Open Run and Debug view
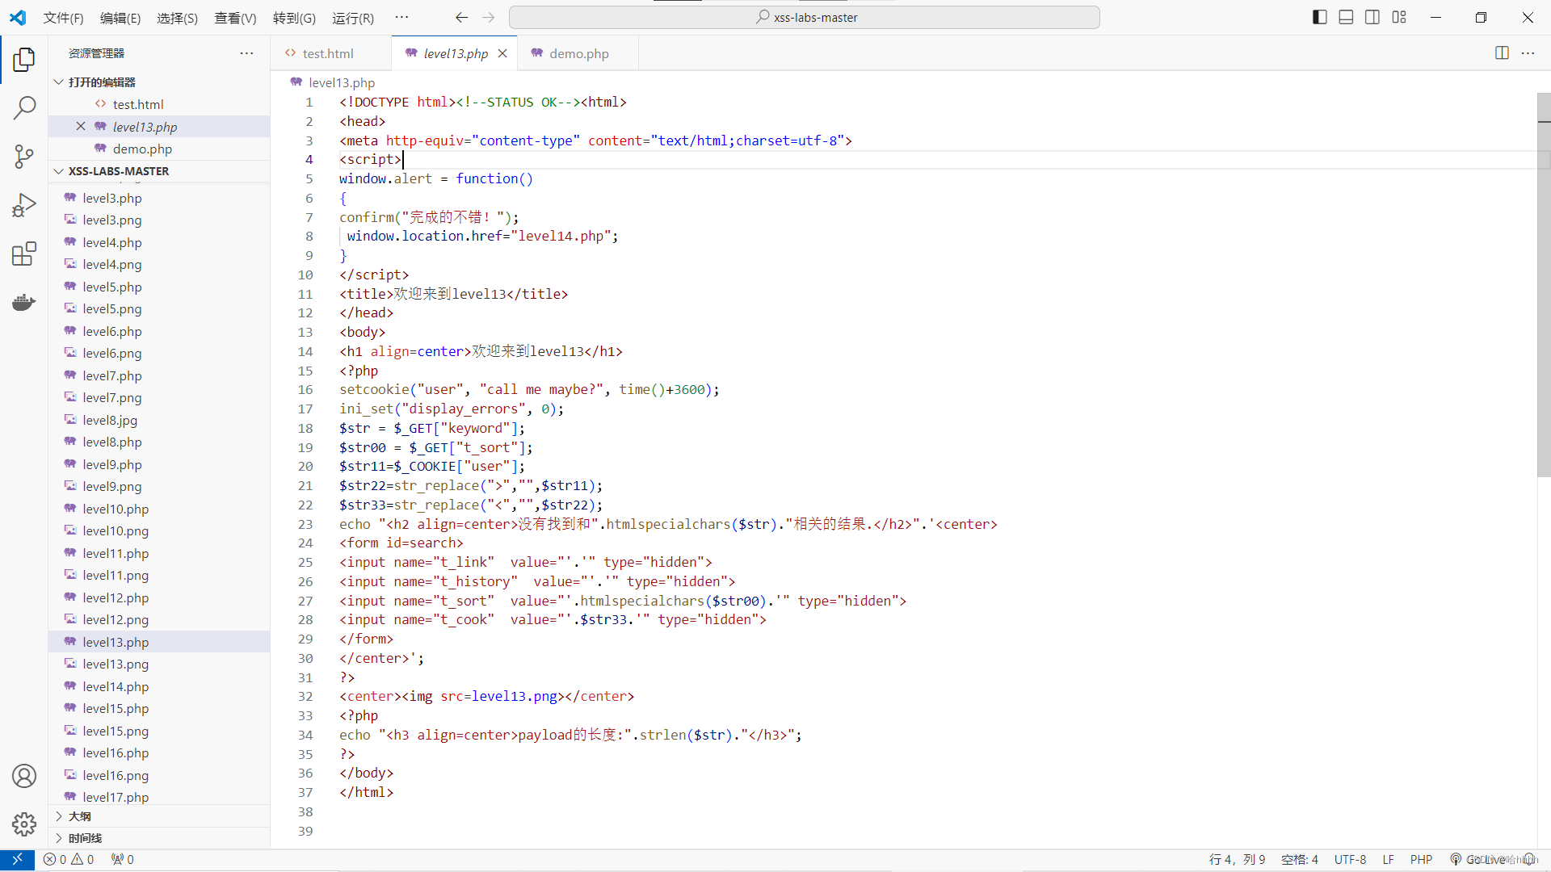Screen dimensions: 1551x872 click(24, 205)
